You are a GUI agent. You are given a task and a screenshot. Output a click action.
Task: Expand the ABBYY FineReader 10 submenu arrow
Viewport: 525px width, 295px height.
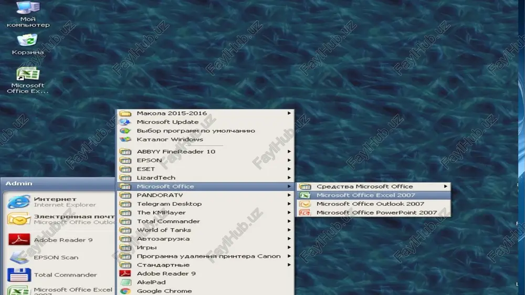pos(289,151)
